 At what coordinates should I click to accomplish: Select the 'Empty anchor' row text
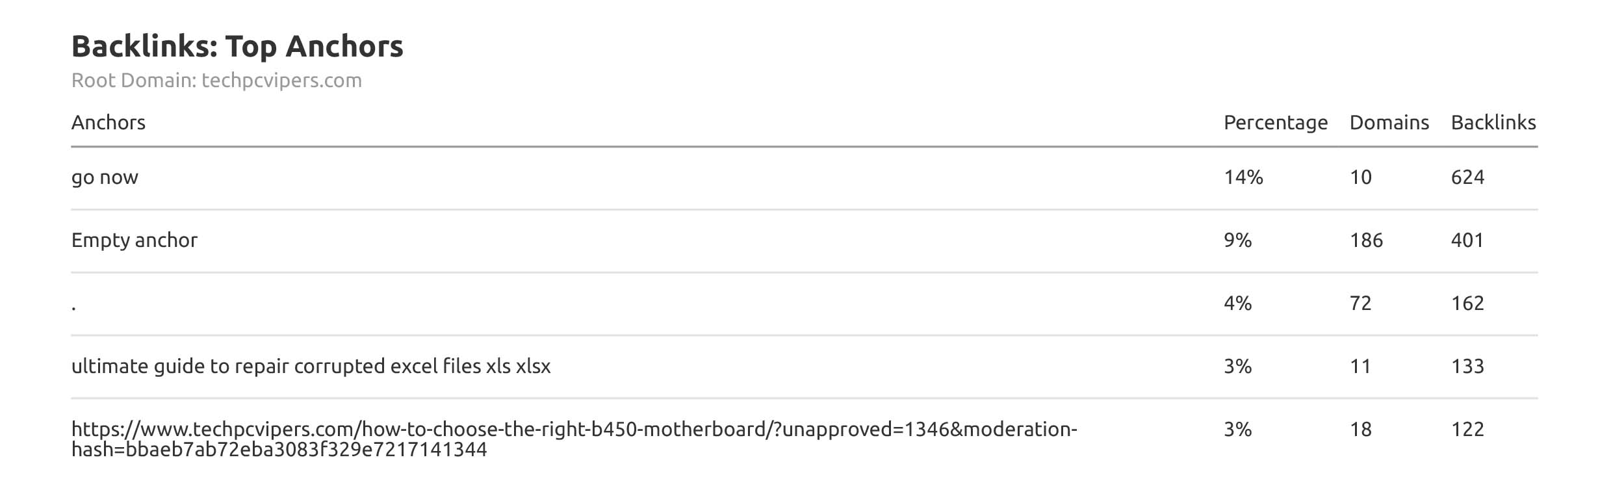tap(134, 240)
